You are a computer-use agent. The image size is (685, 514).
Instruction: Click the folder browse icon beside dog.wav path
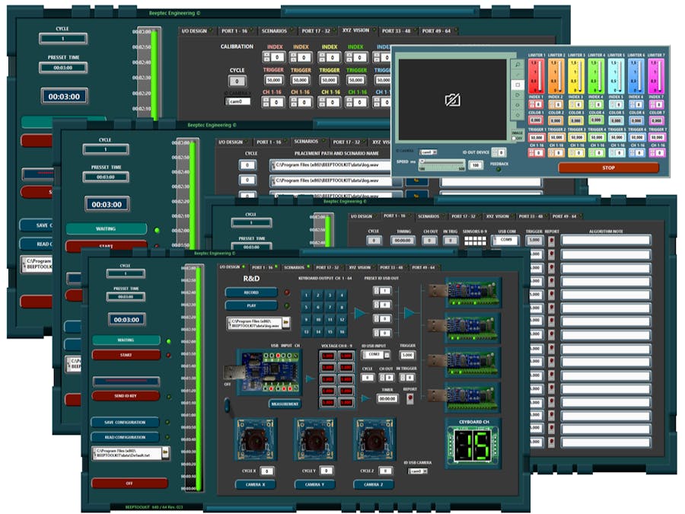pyautogui.click(x=285, y=323)
